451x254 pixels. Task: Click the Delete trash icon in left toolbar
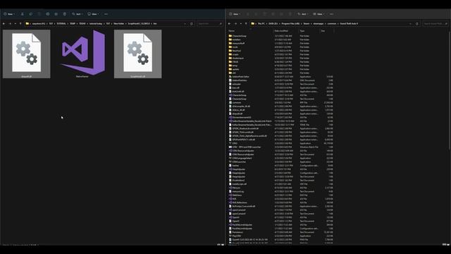click(65, 14)
